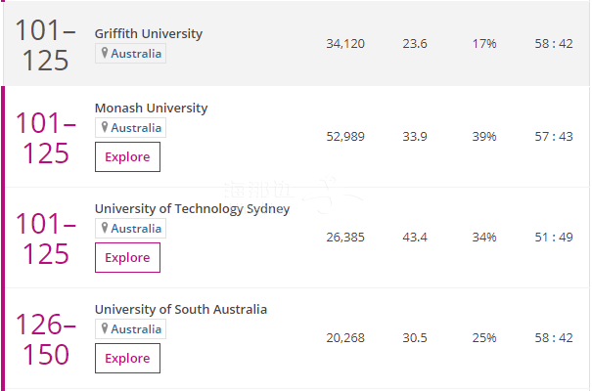Open University of South Australia link
592x391 pixels.
click(181, 309)
